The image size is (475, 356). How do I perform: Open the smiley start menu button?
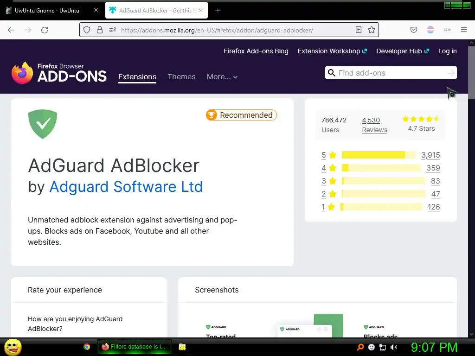click(x=13, y=347)
